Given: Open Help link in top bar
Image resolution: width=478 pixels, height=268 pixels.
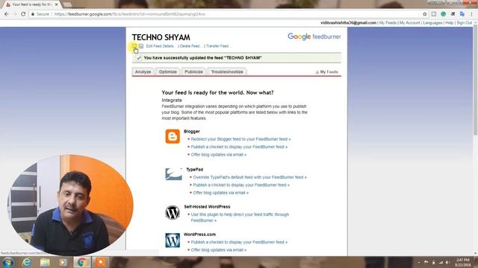Looking at the screenshot, I should [450, 23].
